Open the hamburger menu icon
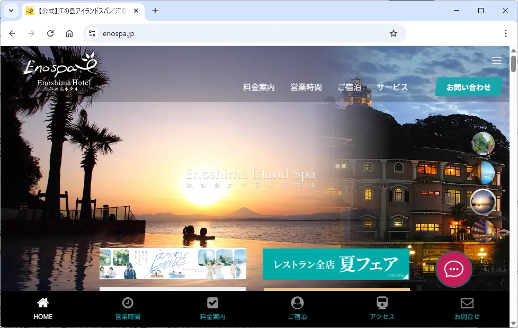The image size is (518, 328). tap(496, 60)
